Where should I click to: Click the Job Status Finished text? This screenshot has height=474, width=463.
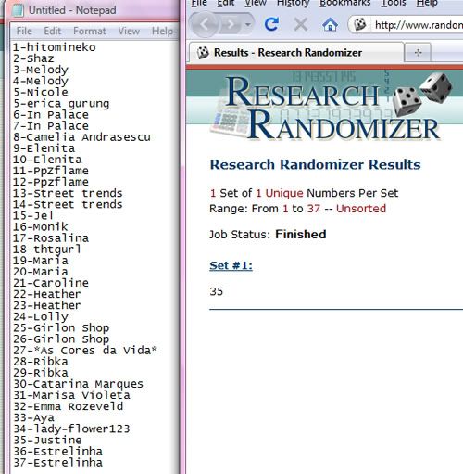[268, 234]
